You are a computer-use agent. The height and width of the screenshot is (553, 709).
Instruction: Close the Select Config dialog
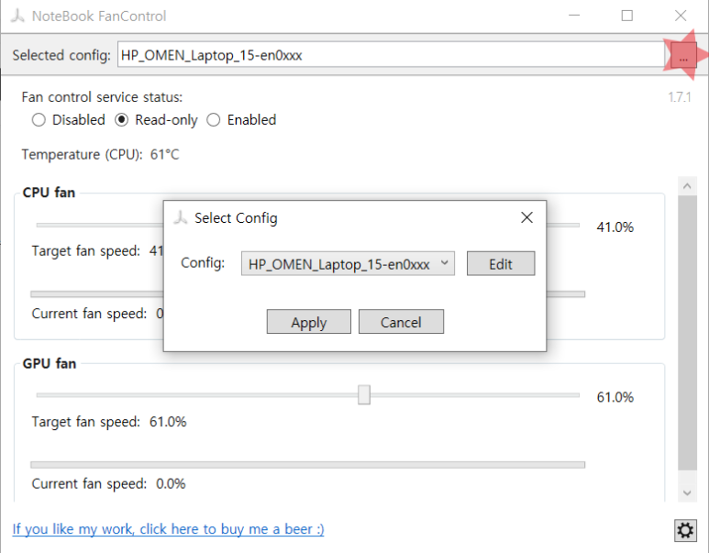tap(526, 217)
